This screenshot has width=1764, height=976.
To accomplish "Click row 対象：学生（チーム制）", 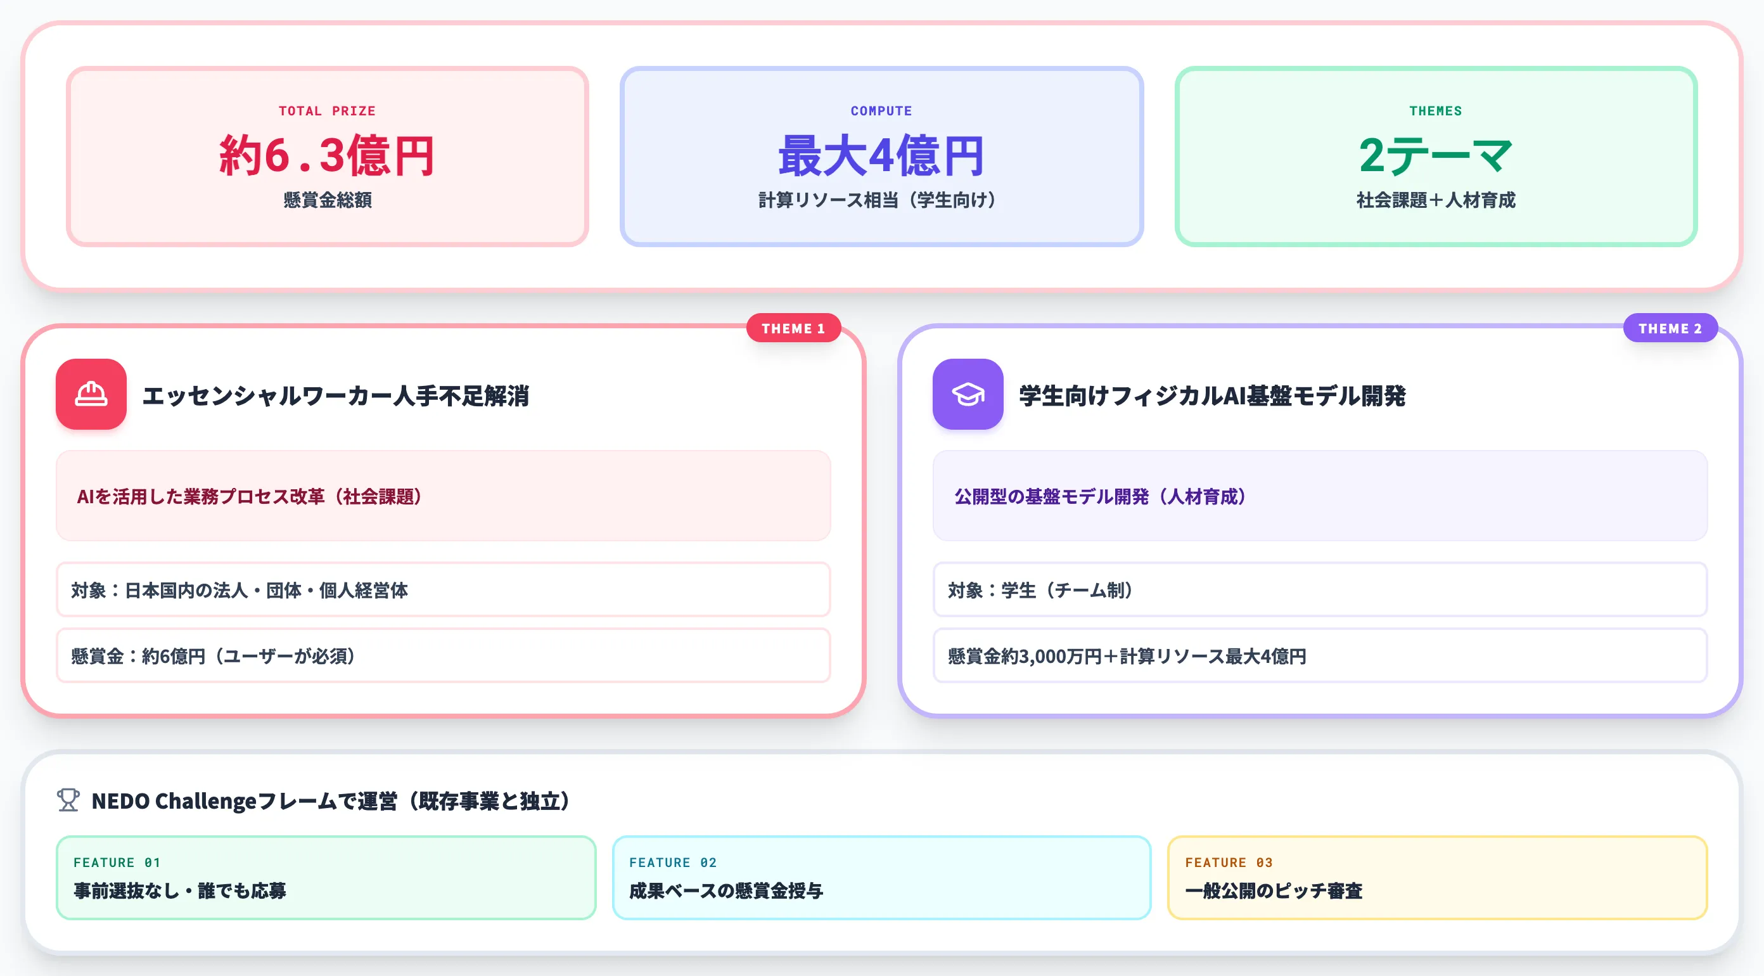I will coord(1320,589).
